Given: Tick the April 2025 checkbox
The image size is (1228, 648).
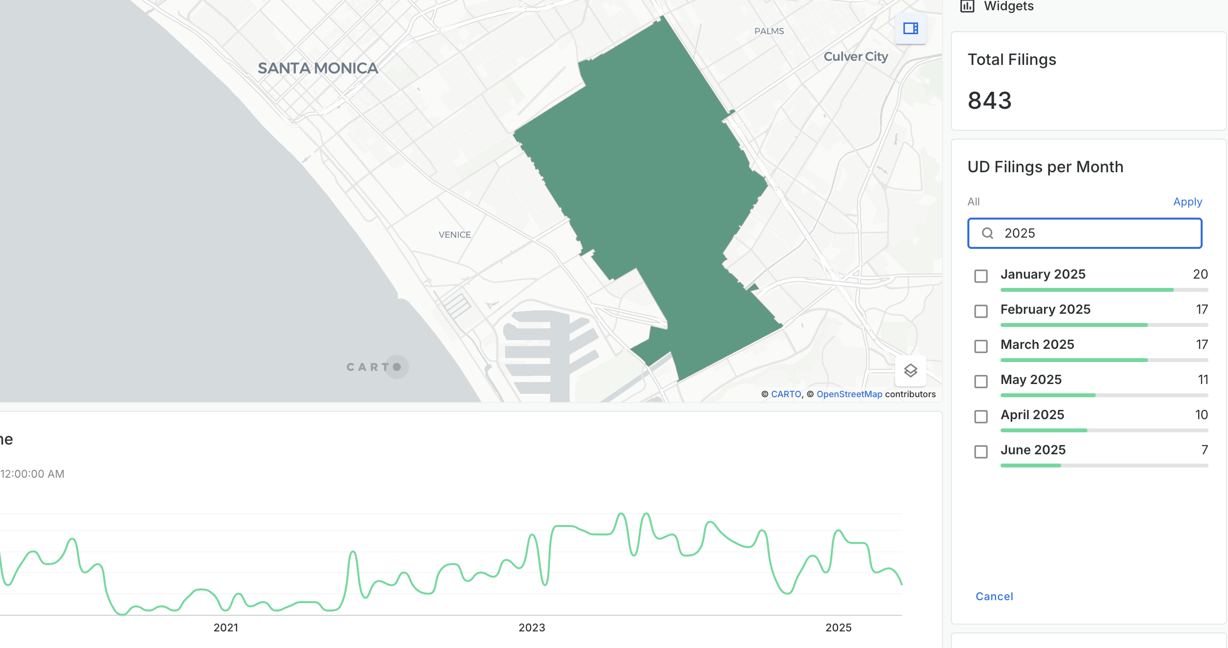Looking at the screenshot, I should pyautogui.click(x=981, y=417).
